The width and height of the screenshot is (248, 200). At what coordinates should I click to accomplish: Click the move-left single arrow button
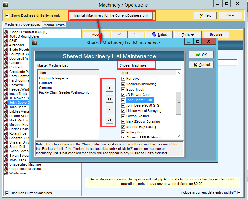point(109,110)
